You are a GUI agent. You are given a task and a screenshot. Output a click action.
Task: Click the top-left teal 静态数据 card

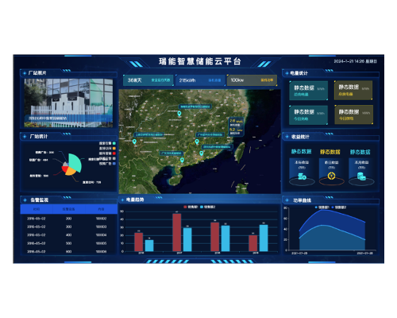[x=309, y=91]
